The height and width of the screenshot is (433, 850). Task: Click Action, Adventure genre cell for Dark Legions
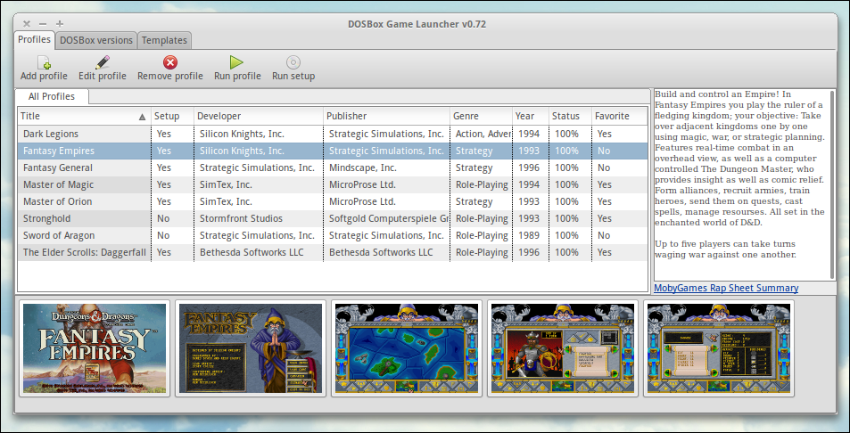point(483,134)
